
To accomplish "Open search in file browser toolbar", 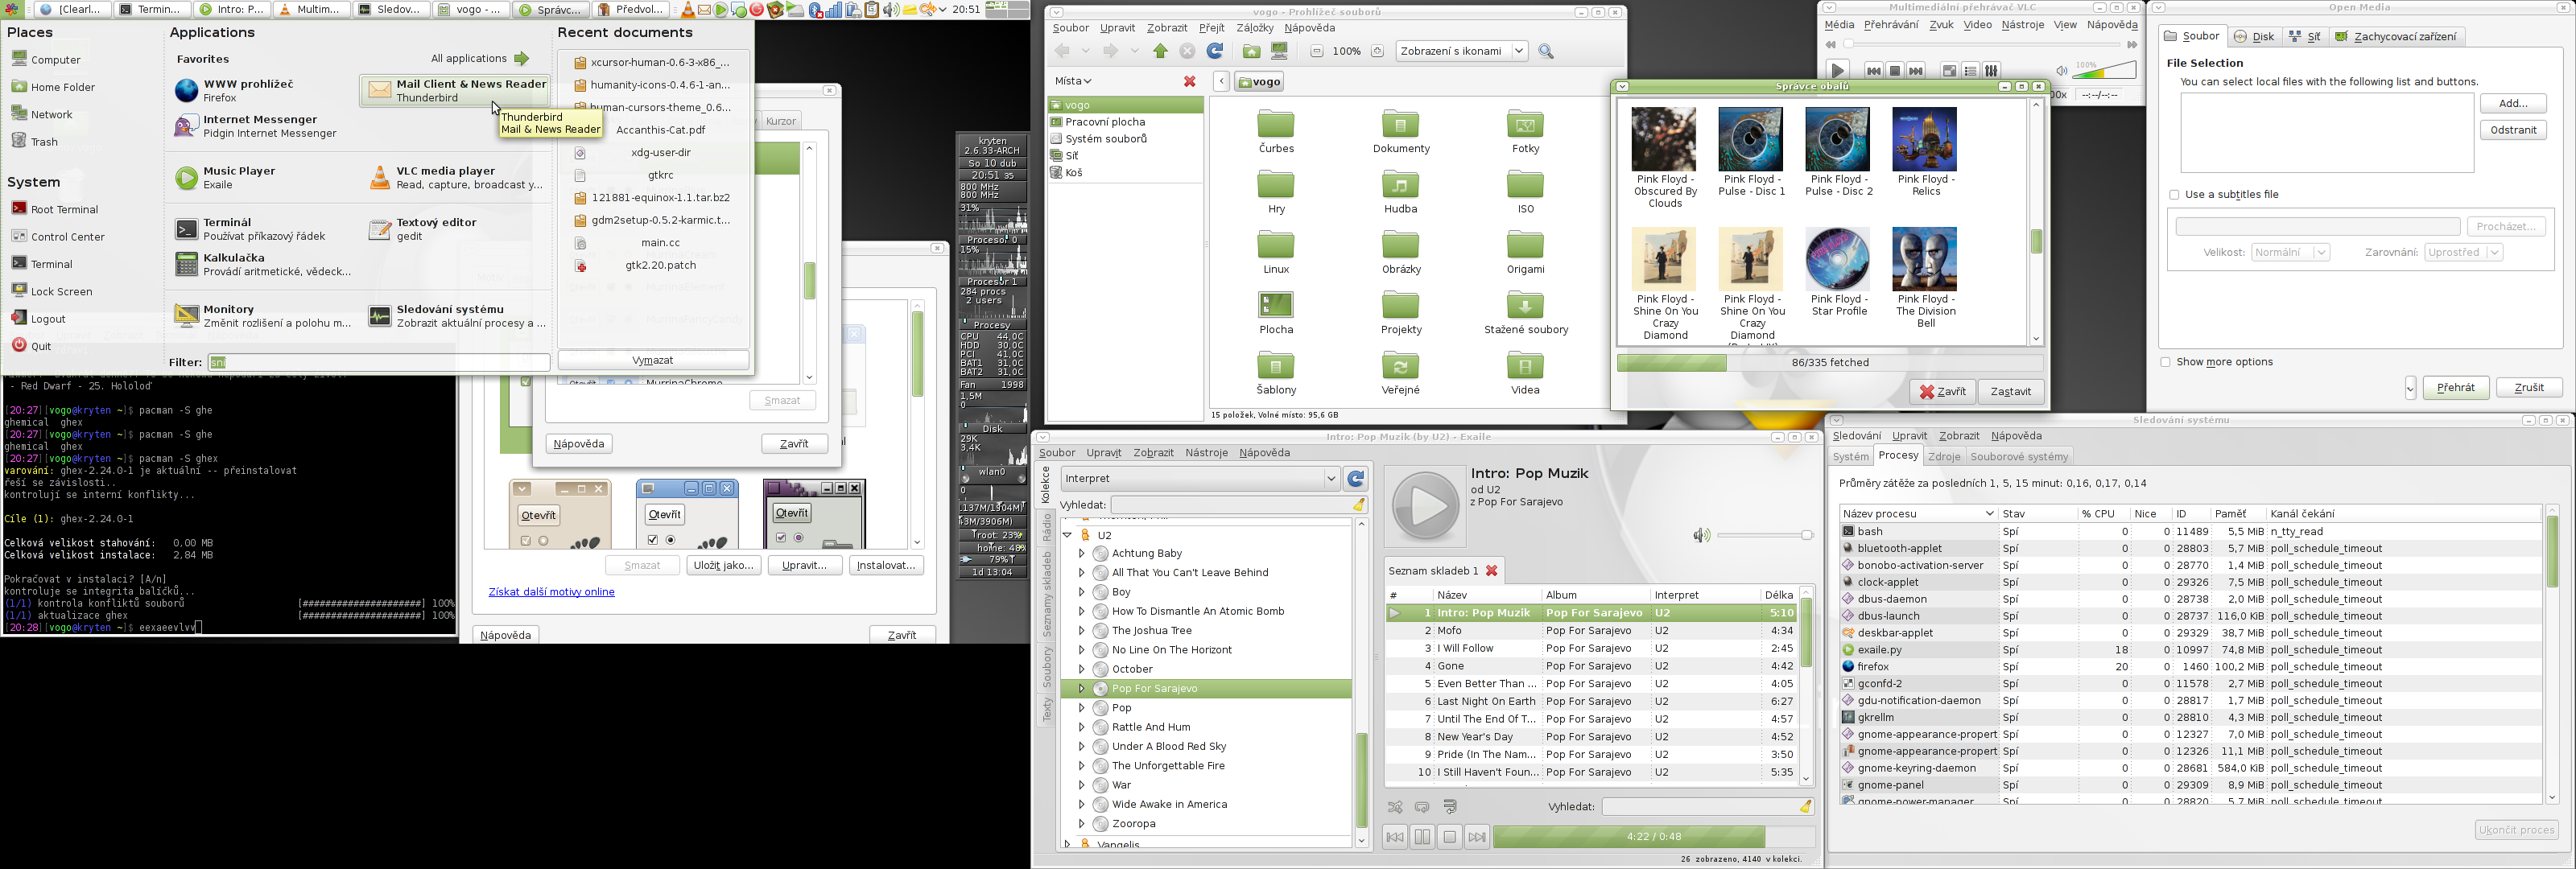I will [x=1546, y=51].
